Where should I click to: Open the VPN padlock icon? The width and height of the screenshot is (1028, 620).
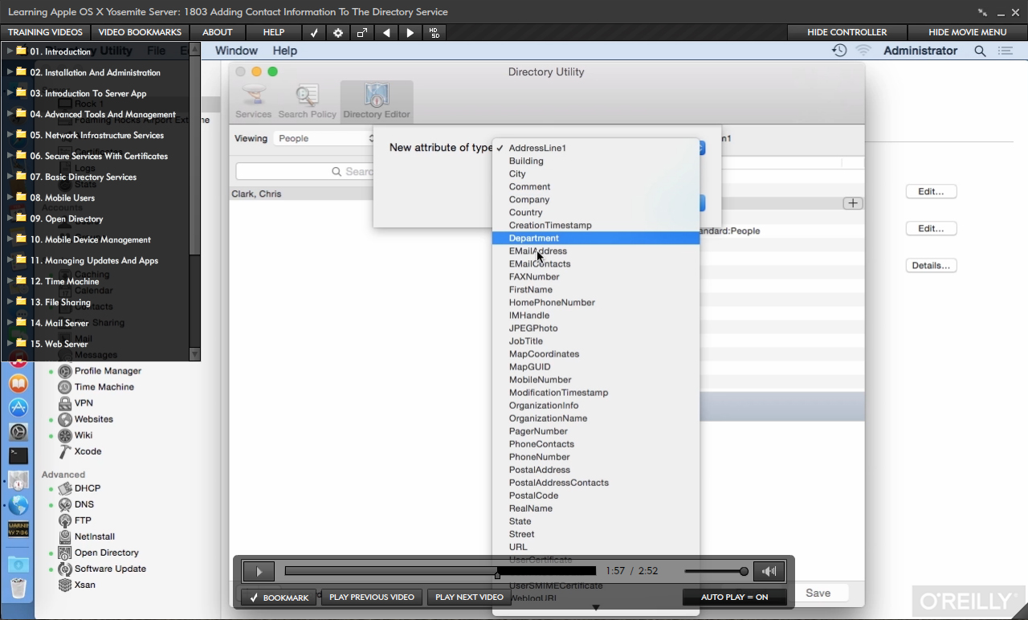pos(65,403)
